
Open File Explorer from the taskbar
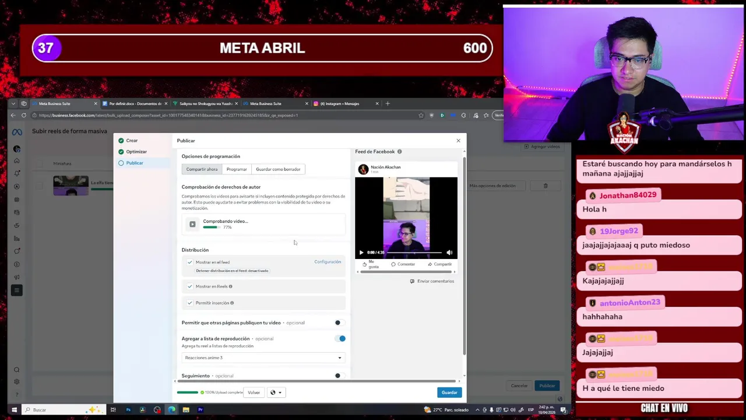click(x=186, y=410)
